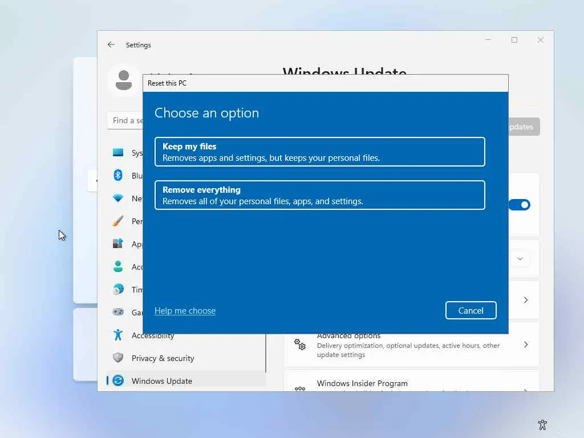Image resolution: width=584 pixels, height=438 pixels.
Task: Open the Gaming controller icon
Action: coord(118,312)
